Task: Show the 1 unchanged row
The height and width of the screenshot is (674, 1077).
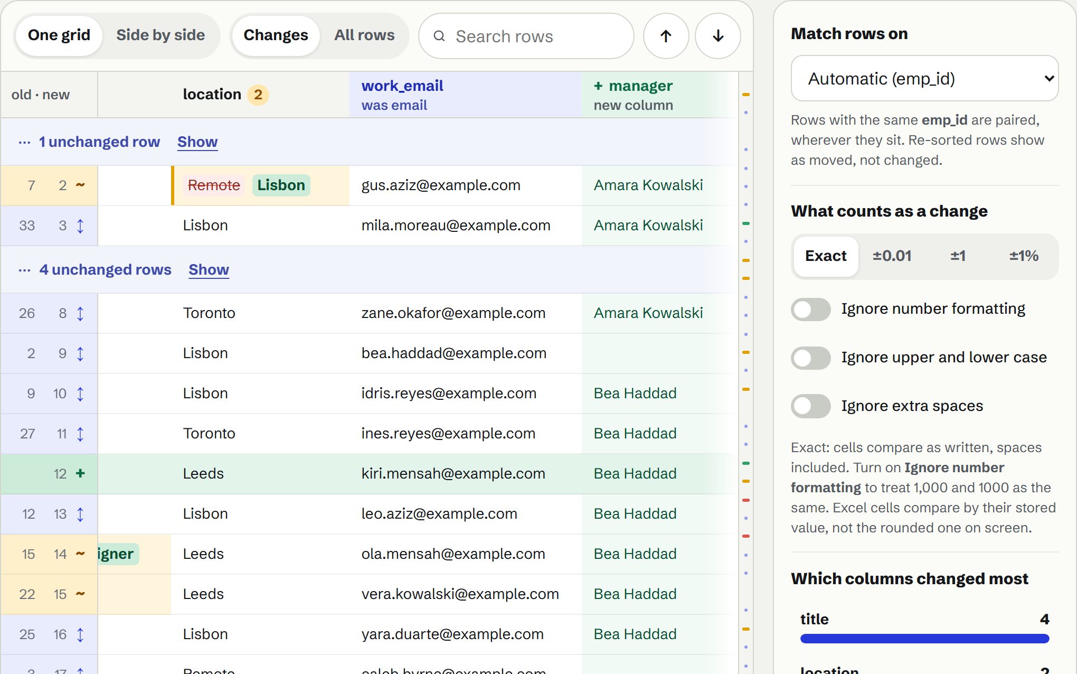Action: (x=197, y=142)
